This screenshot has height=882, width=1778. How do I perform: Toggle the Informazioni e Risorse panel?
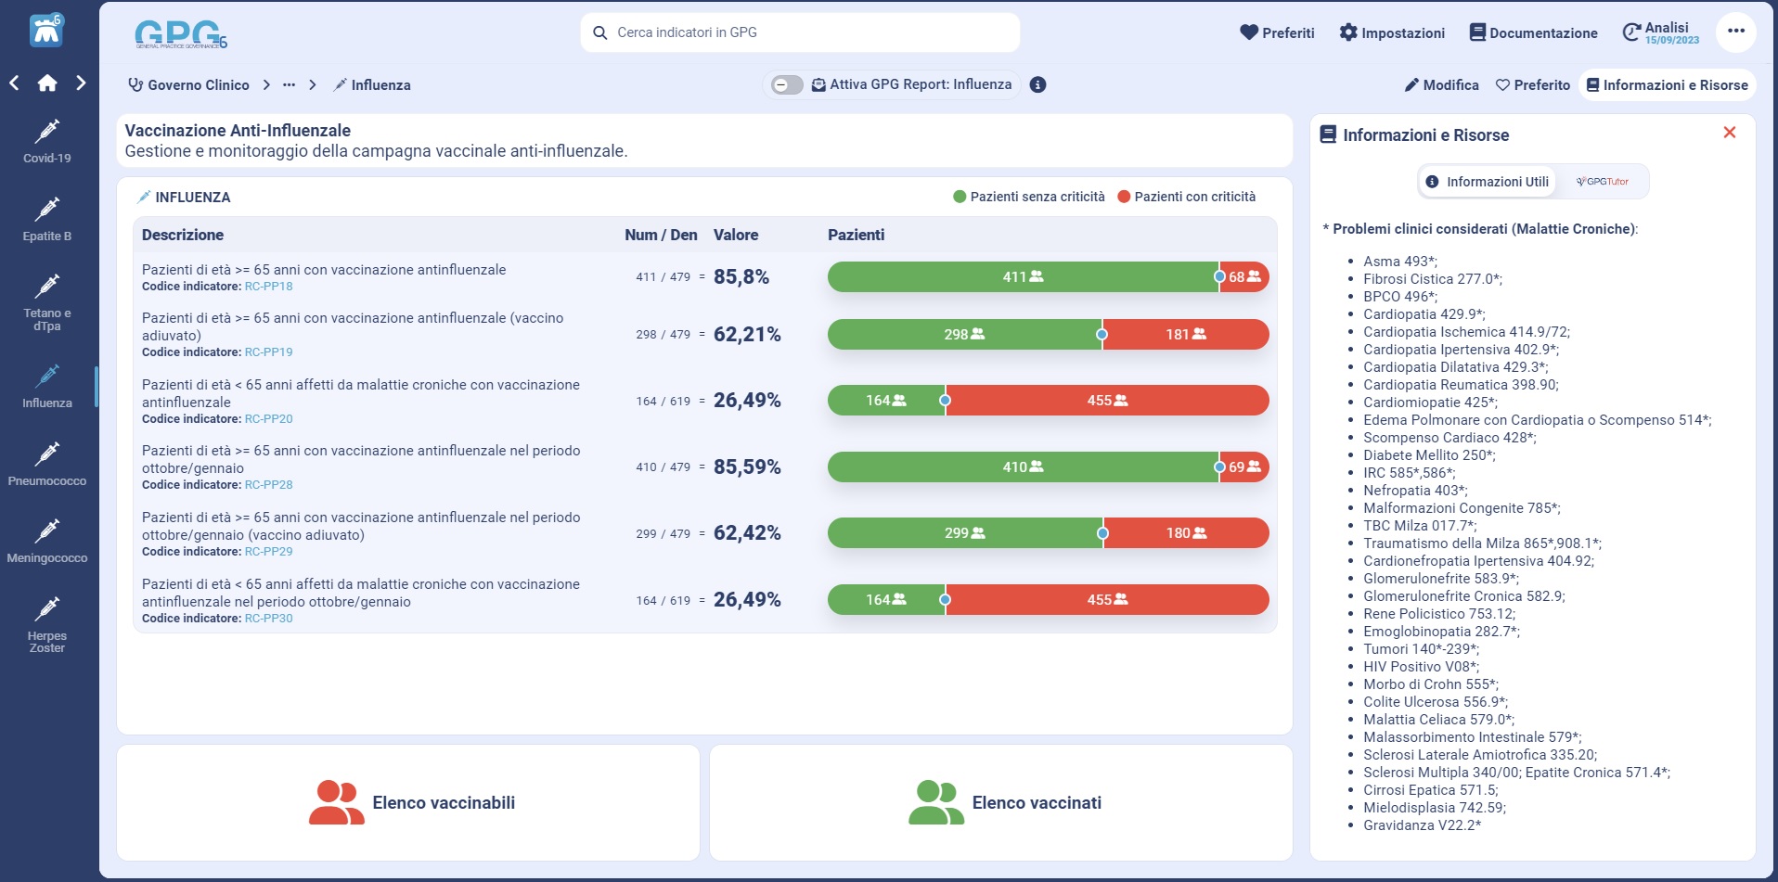point(1667,85)
